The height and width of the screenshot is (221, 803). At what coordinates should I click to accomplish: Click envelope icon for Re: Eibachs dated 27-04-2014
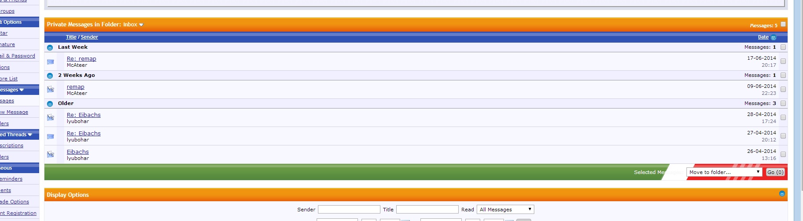[x=51, y=137]
